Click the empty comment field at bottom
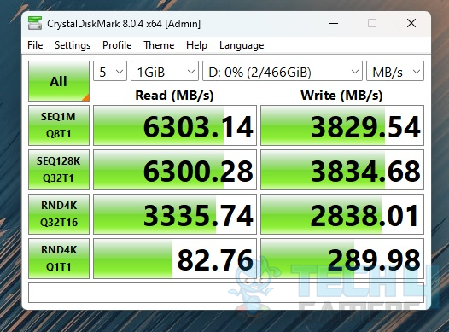This screenshot has height=332, width=449. coord(226,293)
